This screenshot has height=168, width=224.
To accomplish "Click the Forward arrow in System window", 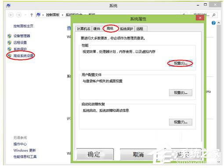I will pyautogui.click(x=19, y=15).
